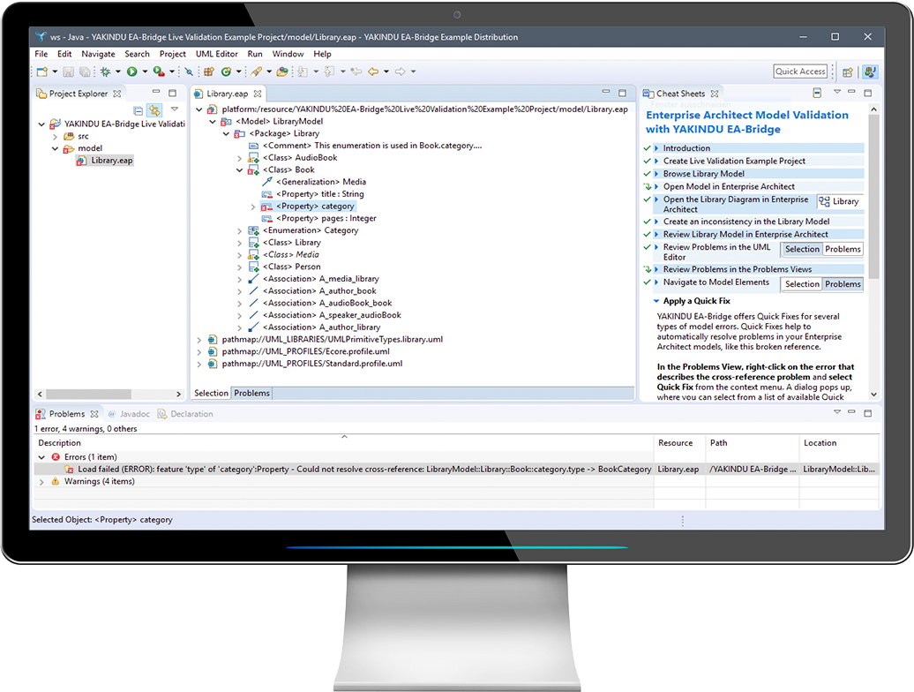Viewport: 914px width, 692px height.
Task: Expand the Warnings (4 items) group
Action: 42,482
